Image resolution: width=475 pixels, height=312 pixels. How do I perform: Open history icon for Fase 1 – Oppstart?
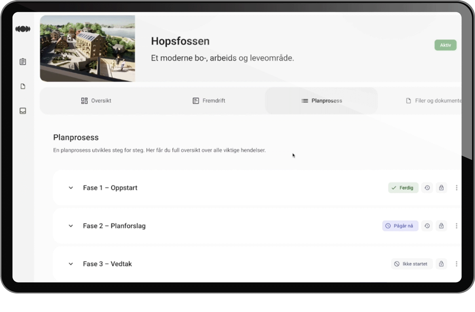tap(427, 188)
